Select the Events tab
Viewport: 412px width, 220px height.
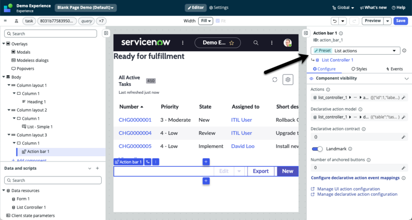tap(394, 69)
